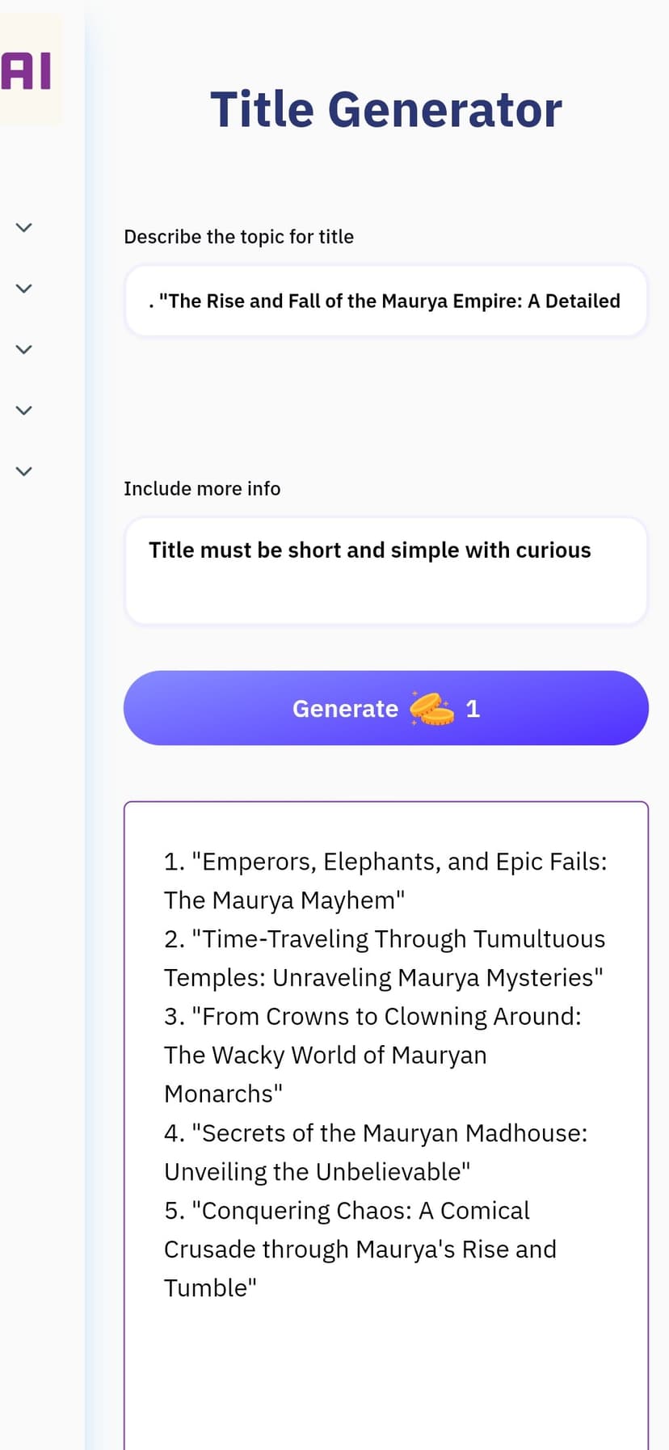Click the Title Generator heading
The width and height of the screenshot is (669, 1450).
click(x=386, y=109)
